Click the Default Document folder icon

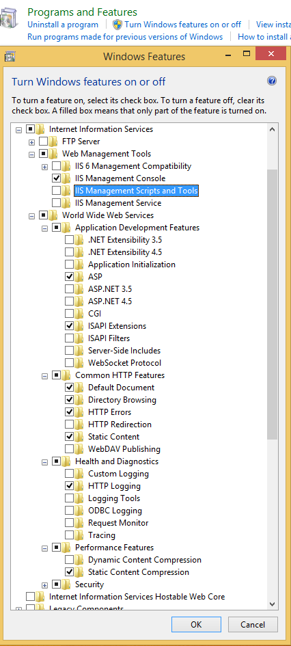click(x=79, y=388)
